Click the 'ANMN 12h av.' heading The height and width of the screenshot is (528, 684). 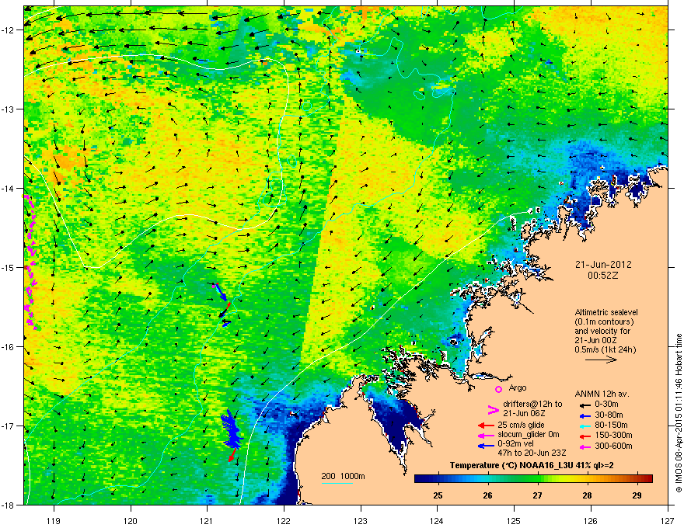click(602, 394)
